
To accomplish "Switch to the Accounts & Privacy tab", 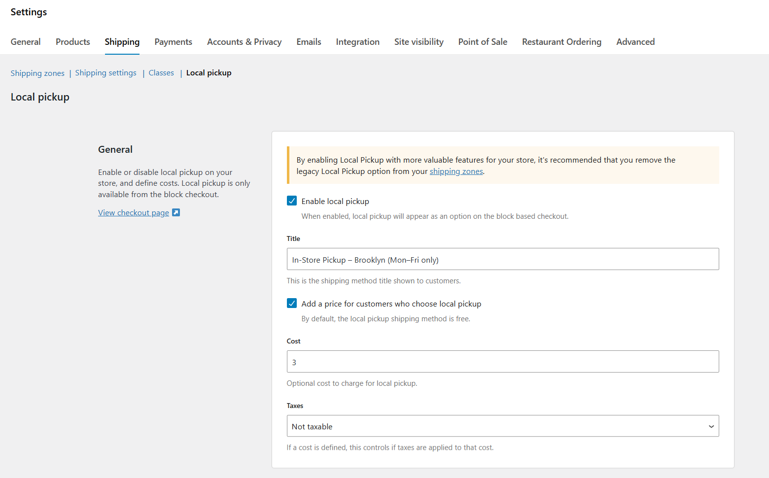I will 244,42.
